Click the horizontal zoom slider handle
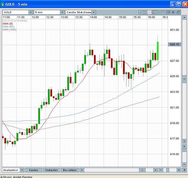188x178 pixels. coord(168,170)
